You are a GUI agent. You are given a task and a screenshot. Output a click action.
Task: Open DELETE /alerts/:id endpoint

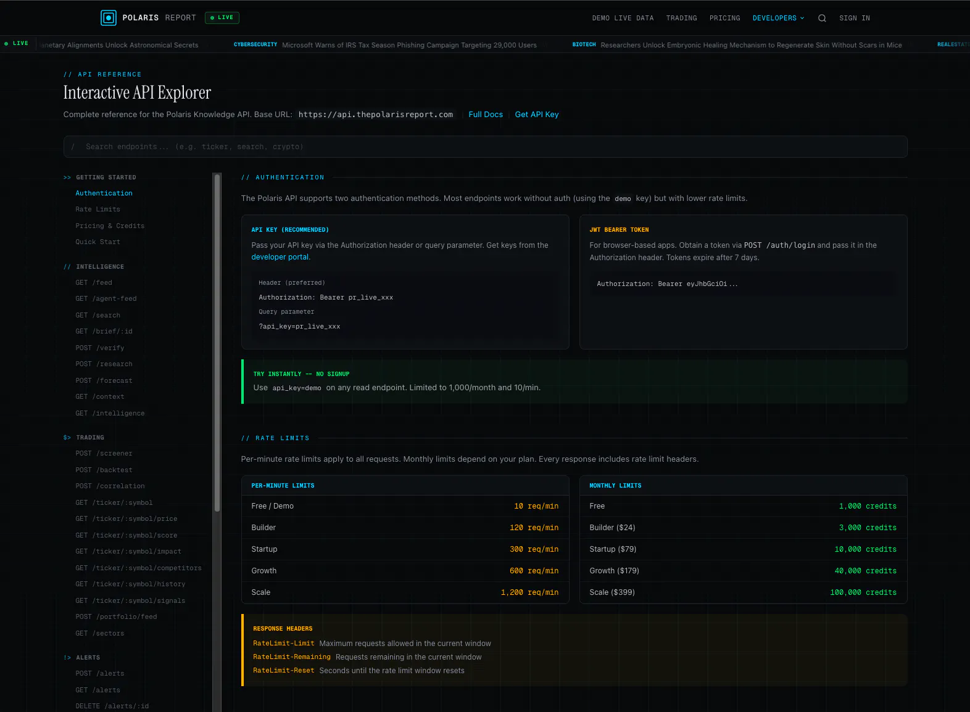point(112,706)
